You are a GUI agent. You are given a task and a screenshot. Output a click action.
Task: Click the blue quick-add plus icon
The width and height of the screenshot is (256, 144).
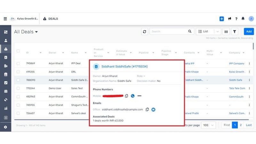coord(221,19)
